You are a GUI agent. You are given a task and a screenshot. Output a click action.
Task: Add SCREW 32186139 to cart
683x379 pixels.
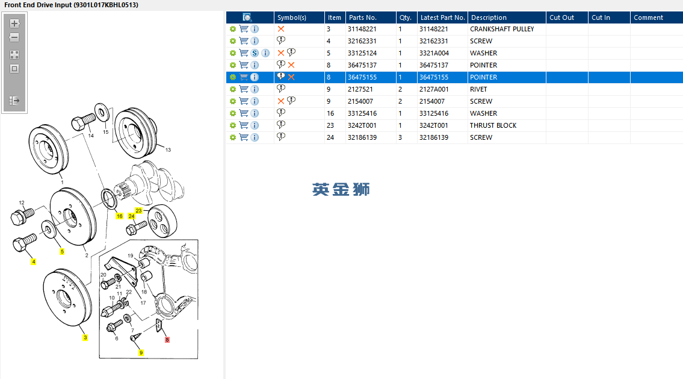(x=244, y=137)
